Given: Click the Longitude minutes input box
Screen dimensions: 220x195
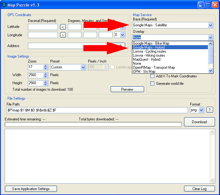Looking at the screenshot, I should click(x=90, y=35).
